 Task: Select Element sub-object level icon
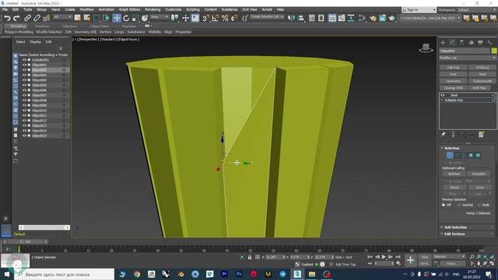pos(478,155)
